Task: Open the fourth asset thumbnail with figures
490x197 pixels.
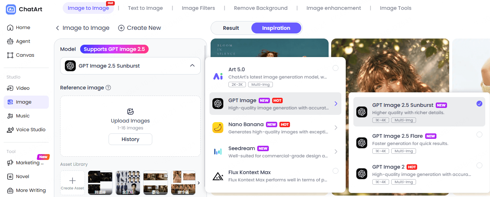Action: (x=183, y=182)
